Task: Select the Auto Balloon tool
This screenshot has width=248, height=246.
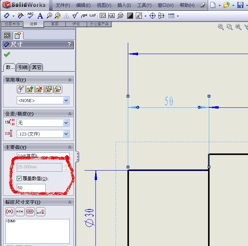Action: coord(58,16)
